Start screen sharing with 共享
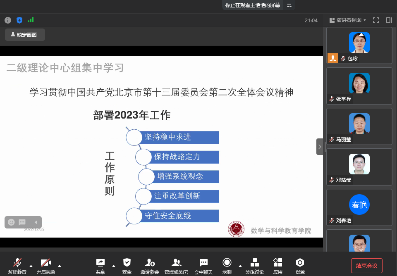 click(x=100, y=266)
